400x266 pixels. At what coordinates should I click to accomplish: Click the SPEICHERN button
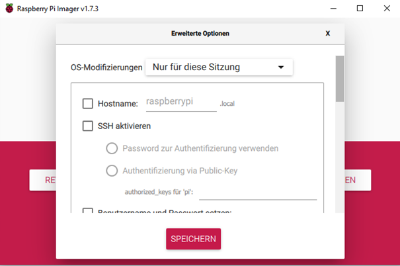click(193, 239)
